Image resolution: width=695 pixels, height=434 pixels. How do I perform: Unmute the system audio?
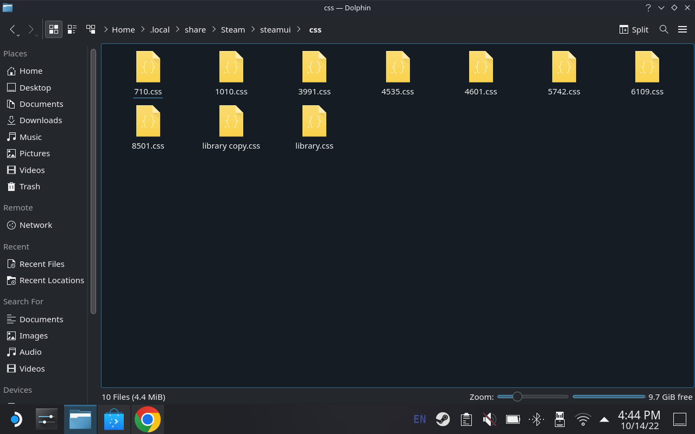[x=489, y=419]
